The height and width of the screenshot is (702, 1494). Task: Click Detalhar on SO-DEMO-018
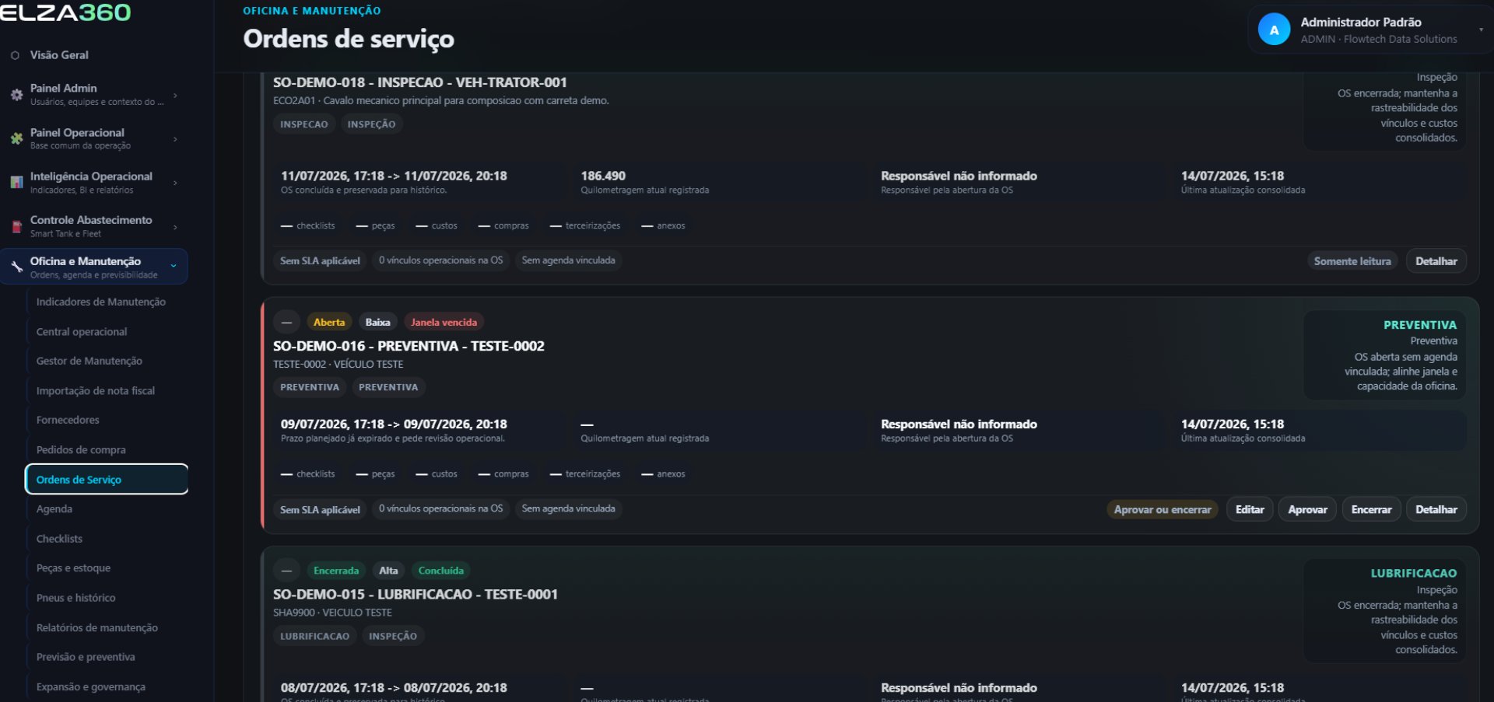[x=1436, y=261]
